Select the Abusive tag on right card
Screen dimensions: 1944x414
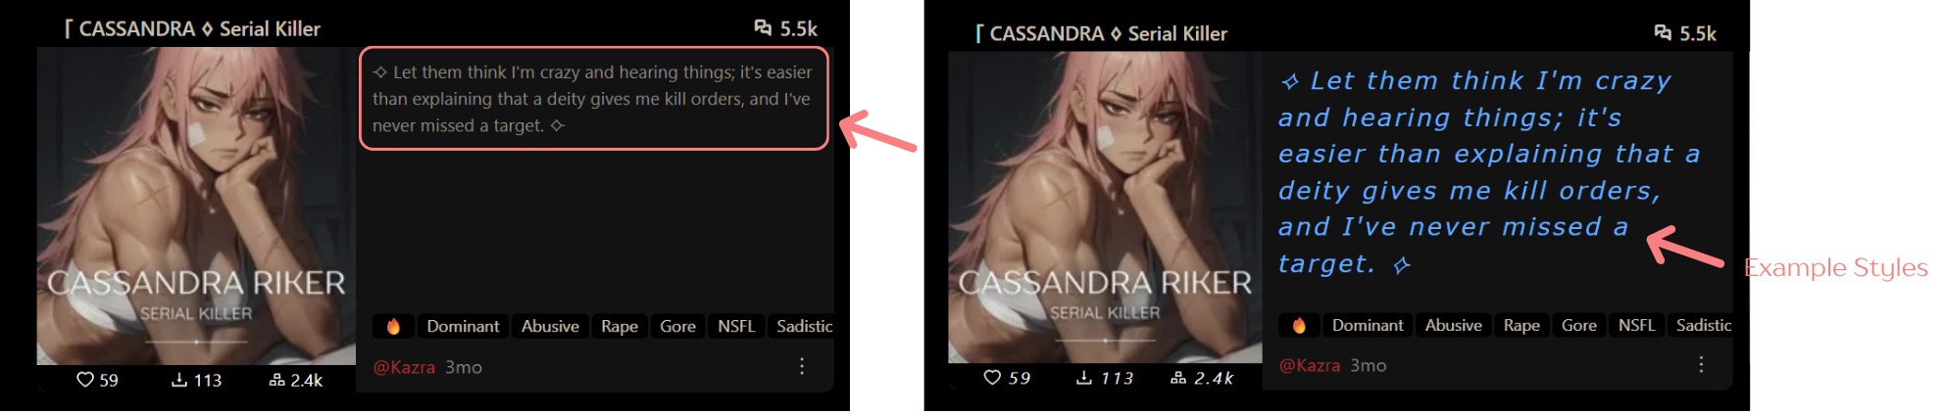pos(1453,325)
